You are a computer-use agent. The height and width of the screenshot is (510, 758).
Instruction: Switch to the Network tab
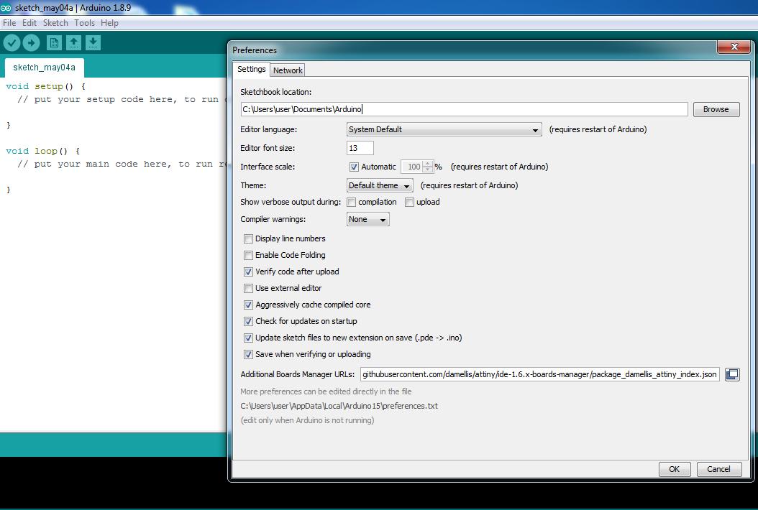pyautogui.click(x=288, y=70)
